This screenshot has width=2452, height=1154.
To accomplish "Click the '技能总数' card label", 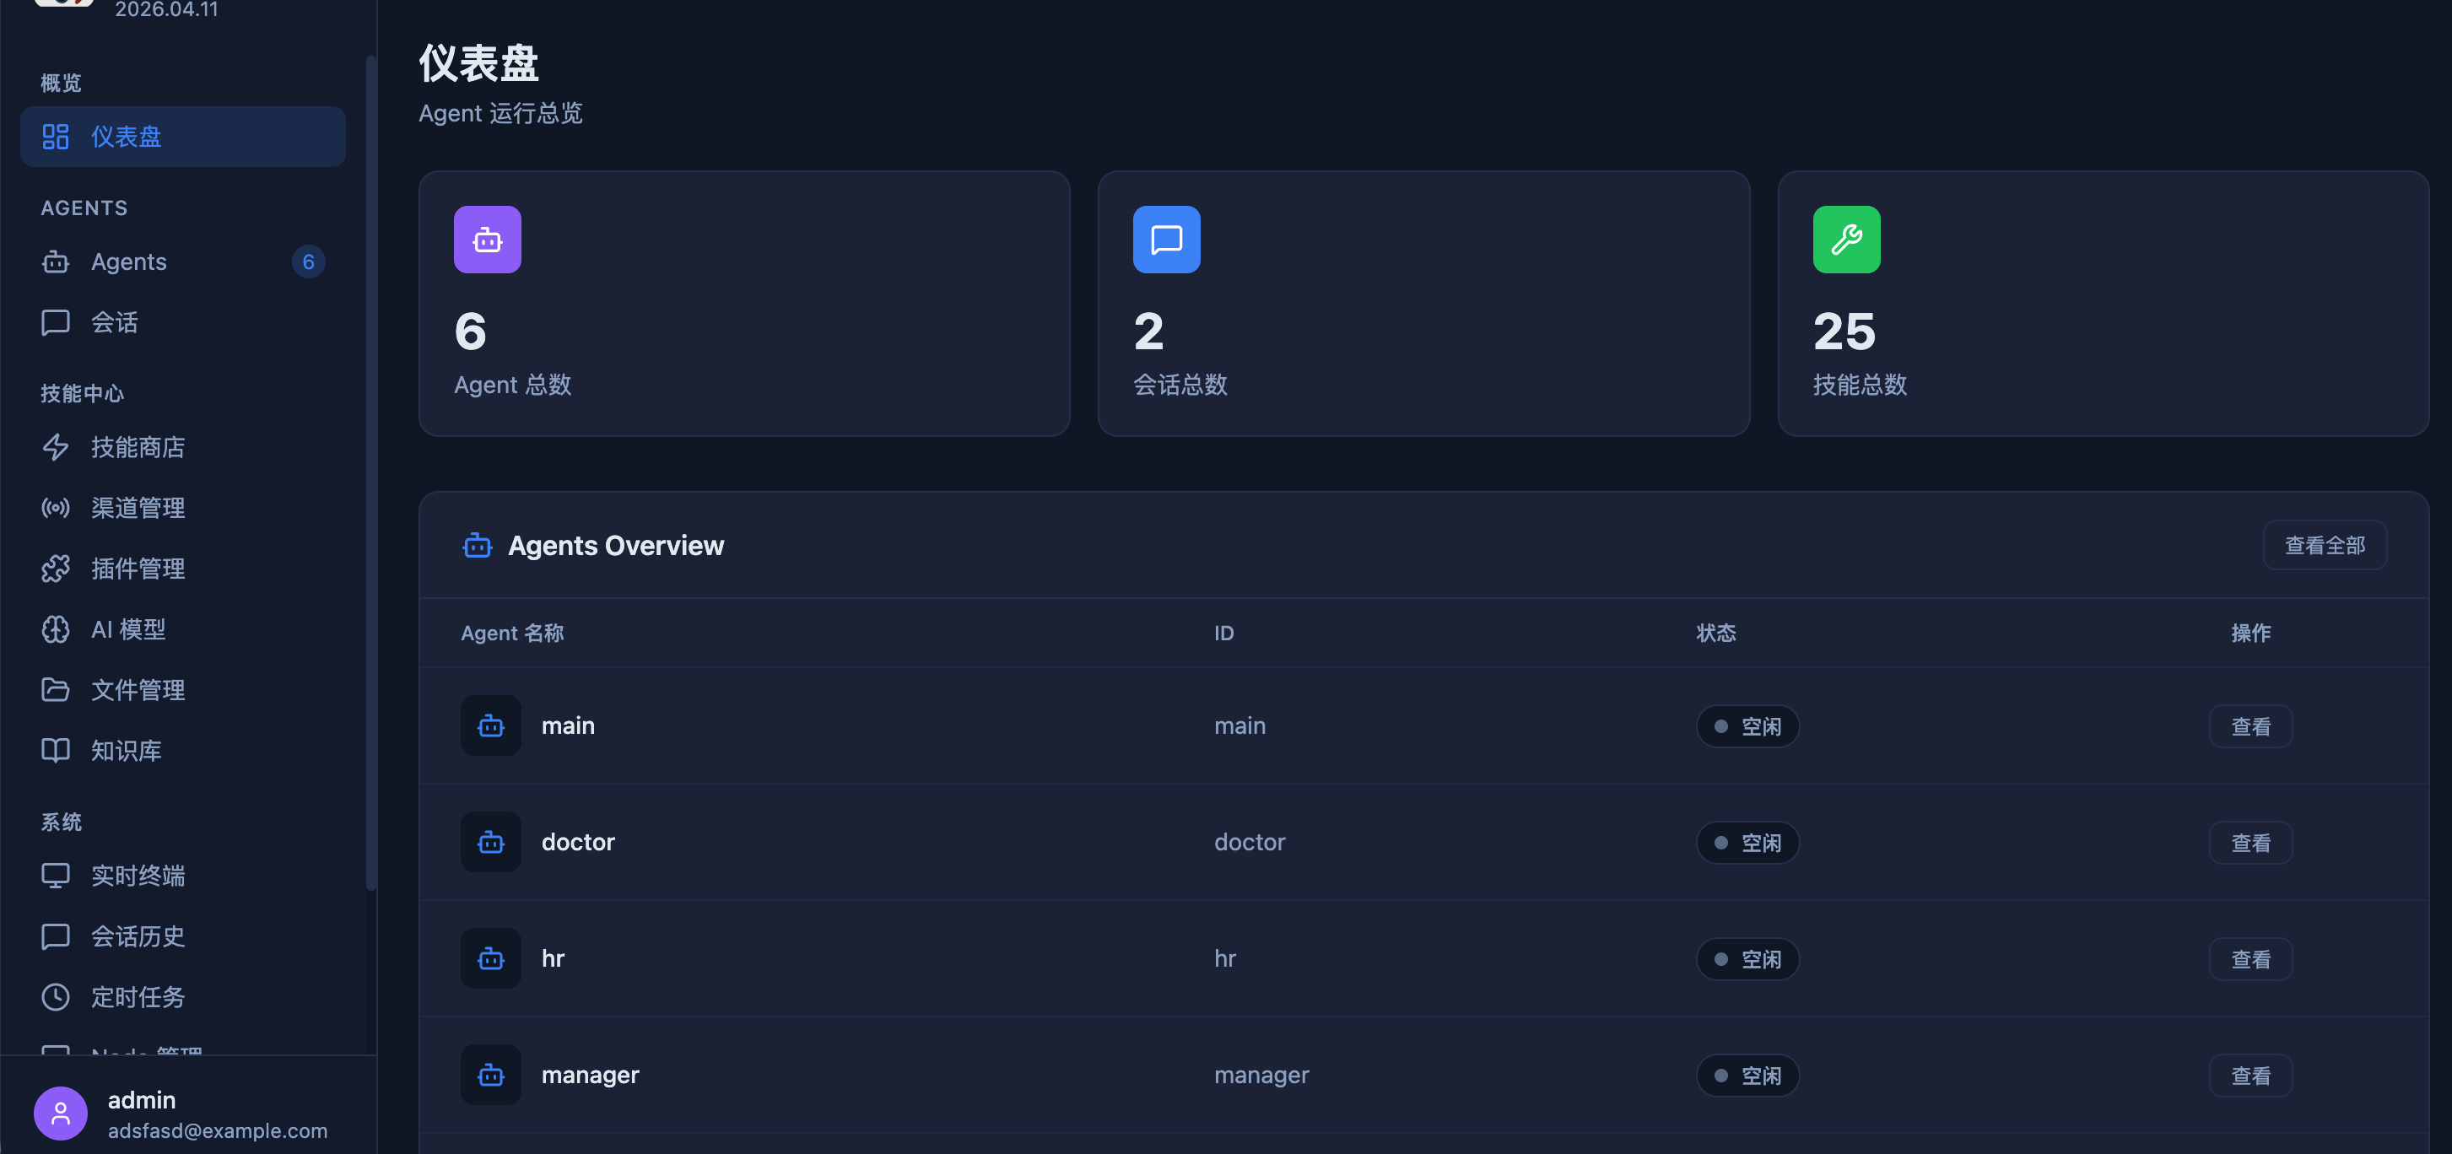I will pyautogui.click(x=1859, y=385).
